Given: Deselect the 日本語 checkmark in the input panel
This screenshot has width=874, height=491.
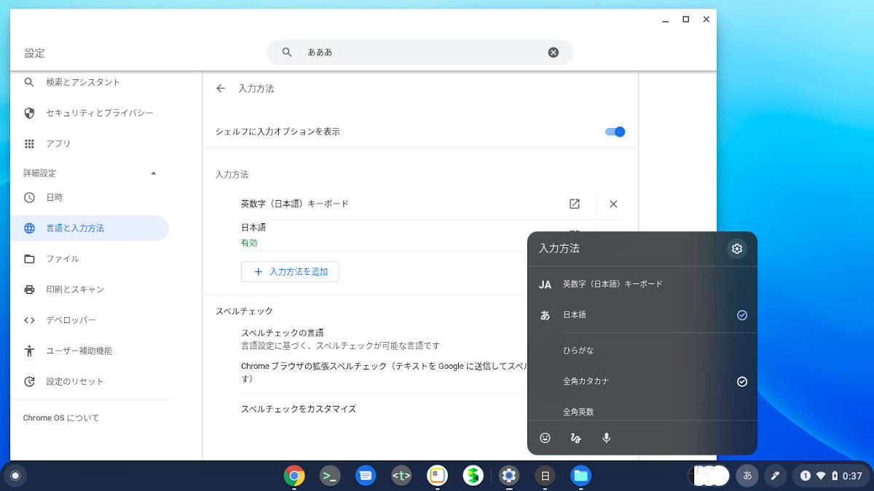Looking at the screenshot, I should click(x=741, y=315).
